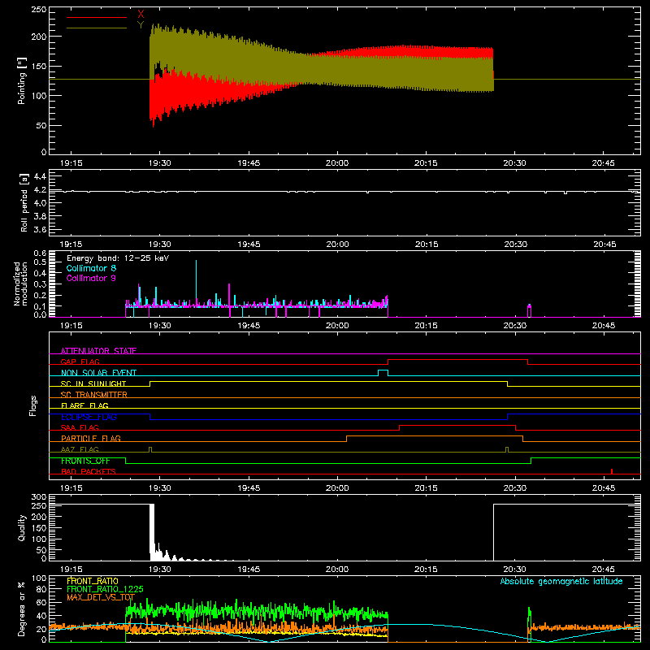Viewport: 650px width, 650px height.
Task: Click the 0.6 tick on Normalized modulation axis
Action: [40, 253]
